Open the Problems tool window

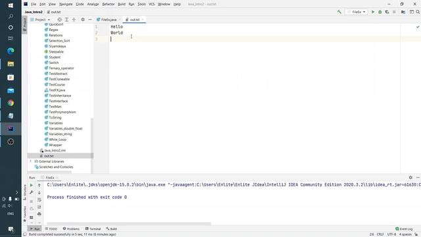(71, 228)
